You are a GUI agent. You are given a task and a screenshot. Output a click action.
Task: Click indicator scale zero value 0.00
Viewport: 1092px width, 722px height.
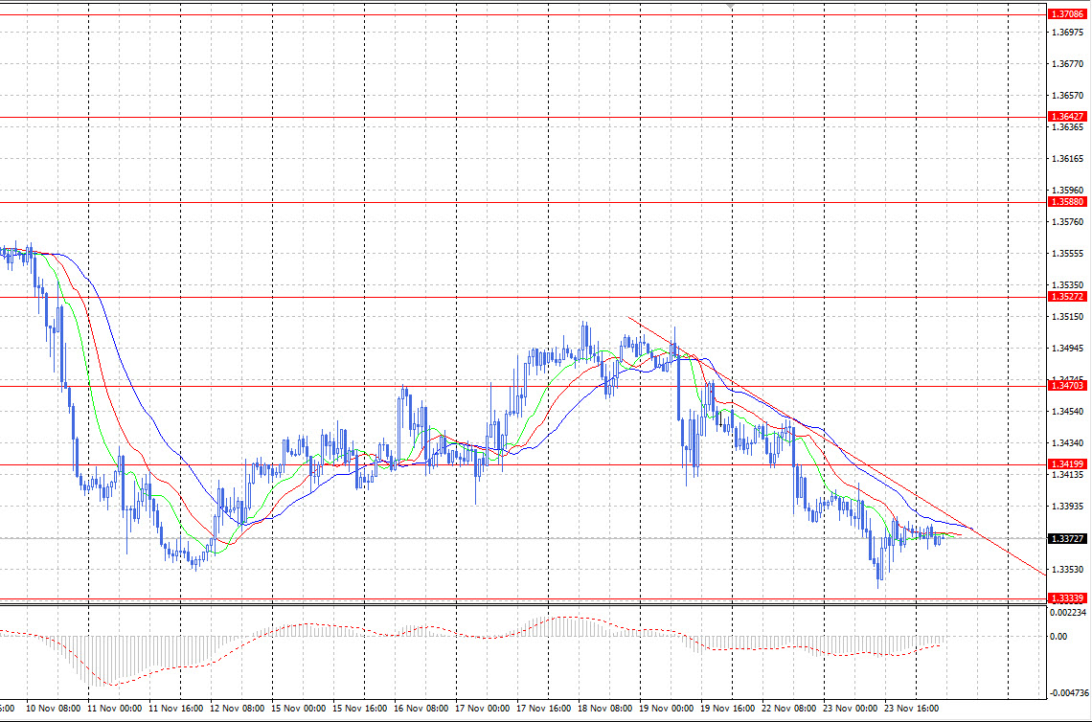tap(1058, 637)
